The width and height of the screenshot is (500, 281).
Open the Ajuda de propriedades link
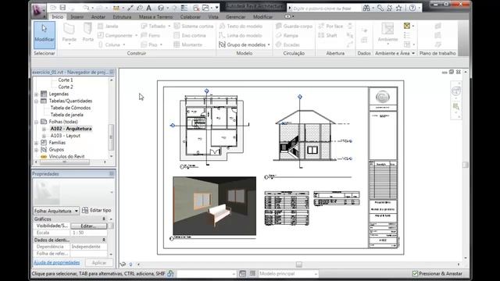56,262
